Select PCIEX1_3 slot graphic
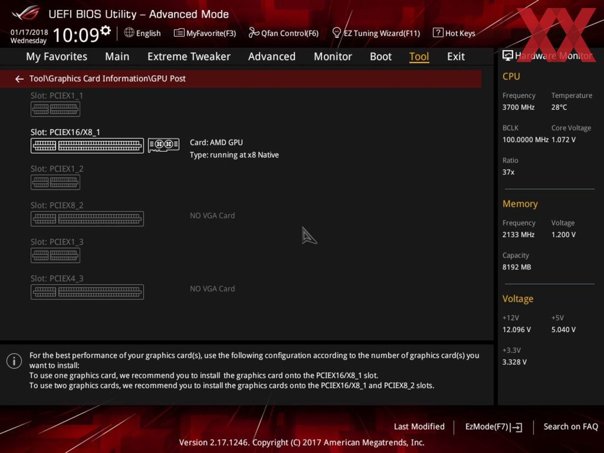This screenshot has width=604, height=453. pos(55,255)
